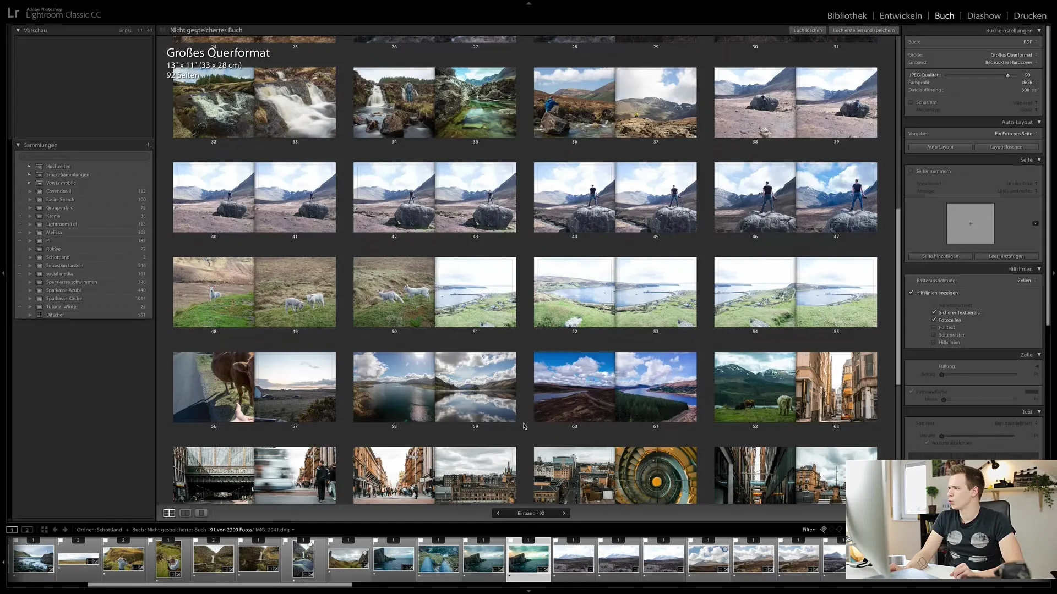The width and height of the screenshot is (1057, 594).
Task: Adjust Fotorandfarbe Breite slider
Action: coord(944,399)
